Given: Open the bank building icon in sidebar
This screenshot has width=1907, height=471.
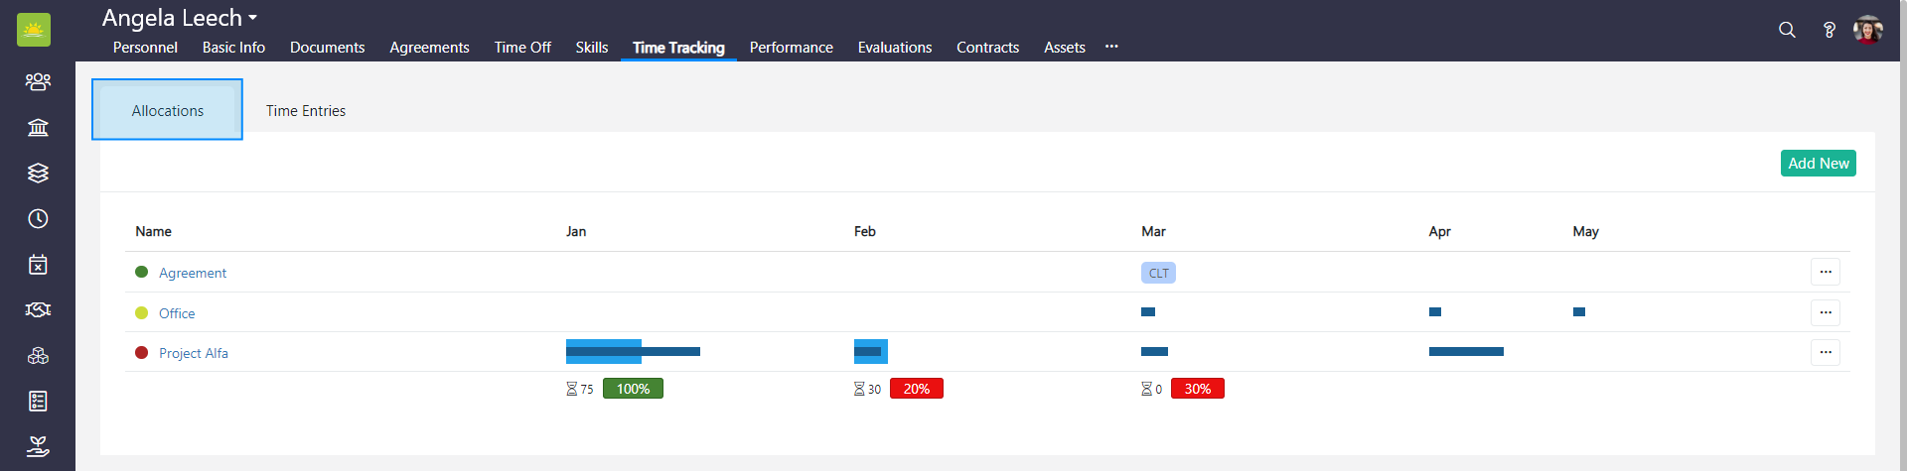Looking at the screenshot, I should point(38,127).
